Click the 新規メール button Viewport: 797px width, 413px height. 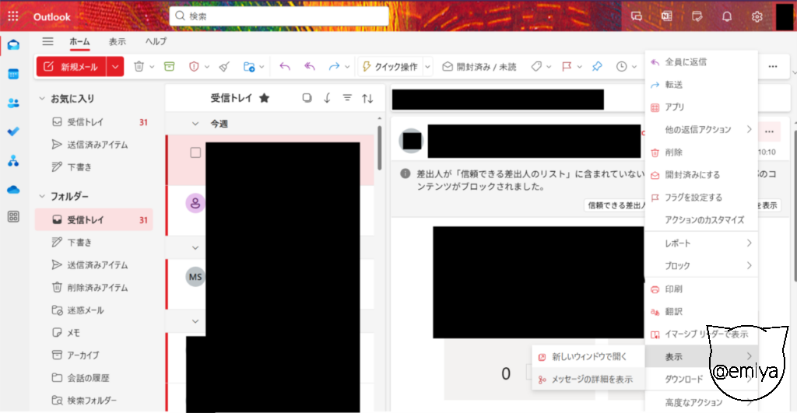coord(71,67)
